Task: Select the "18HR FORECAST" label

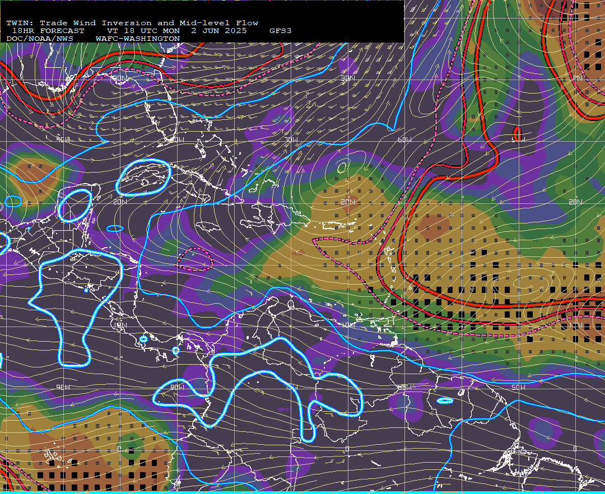Action: pyautogui.click(x=48, y=31)
